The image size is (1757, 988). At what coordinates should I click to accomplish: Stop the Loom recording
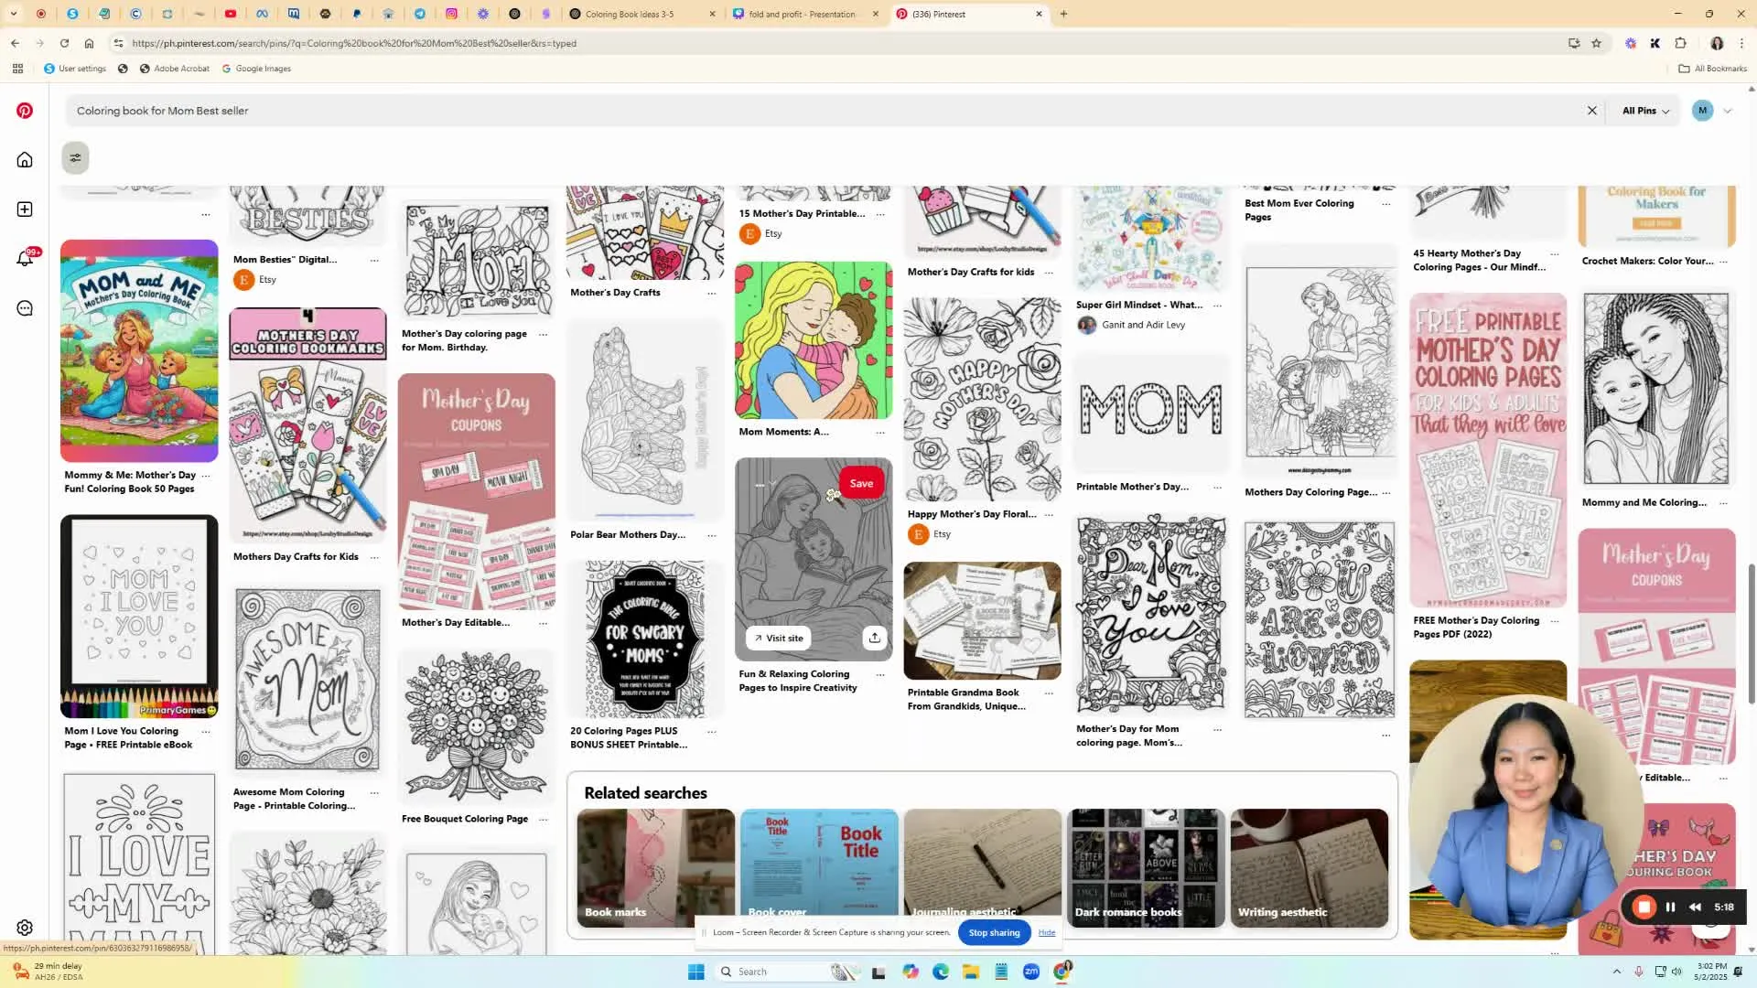1644,907
